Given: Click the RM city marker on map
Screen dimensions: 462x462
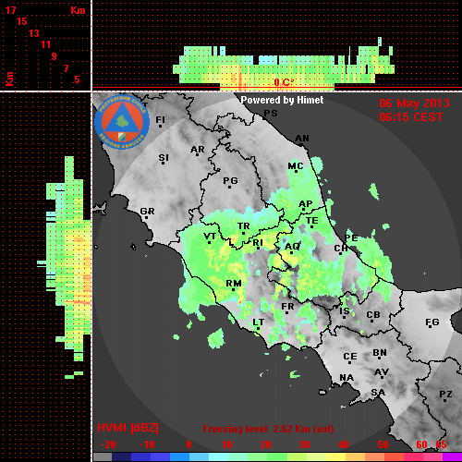Looking at the screenshot, I should click(233, 289).
